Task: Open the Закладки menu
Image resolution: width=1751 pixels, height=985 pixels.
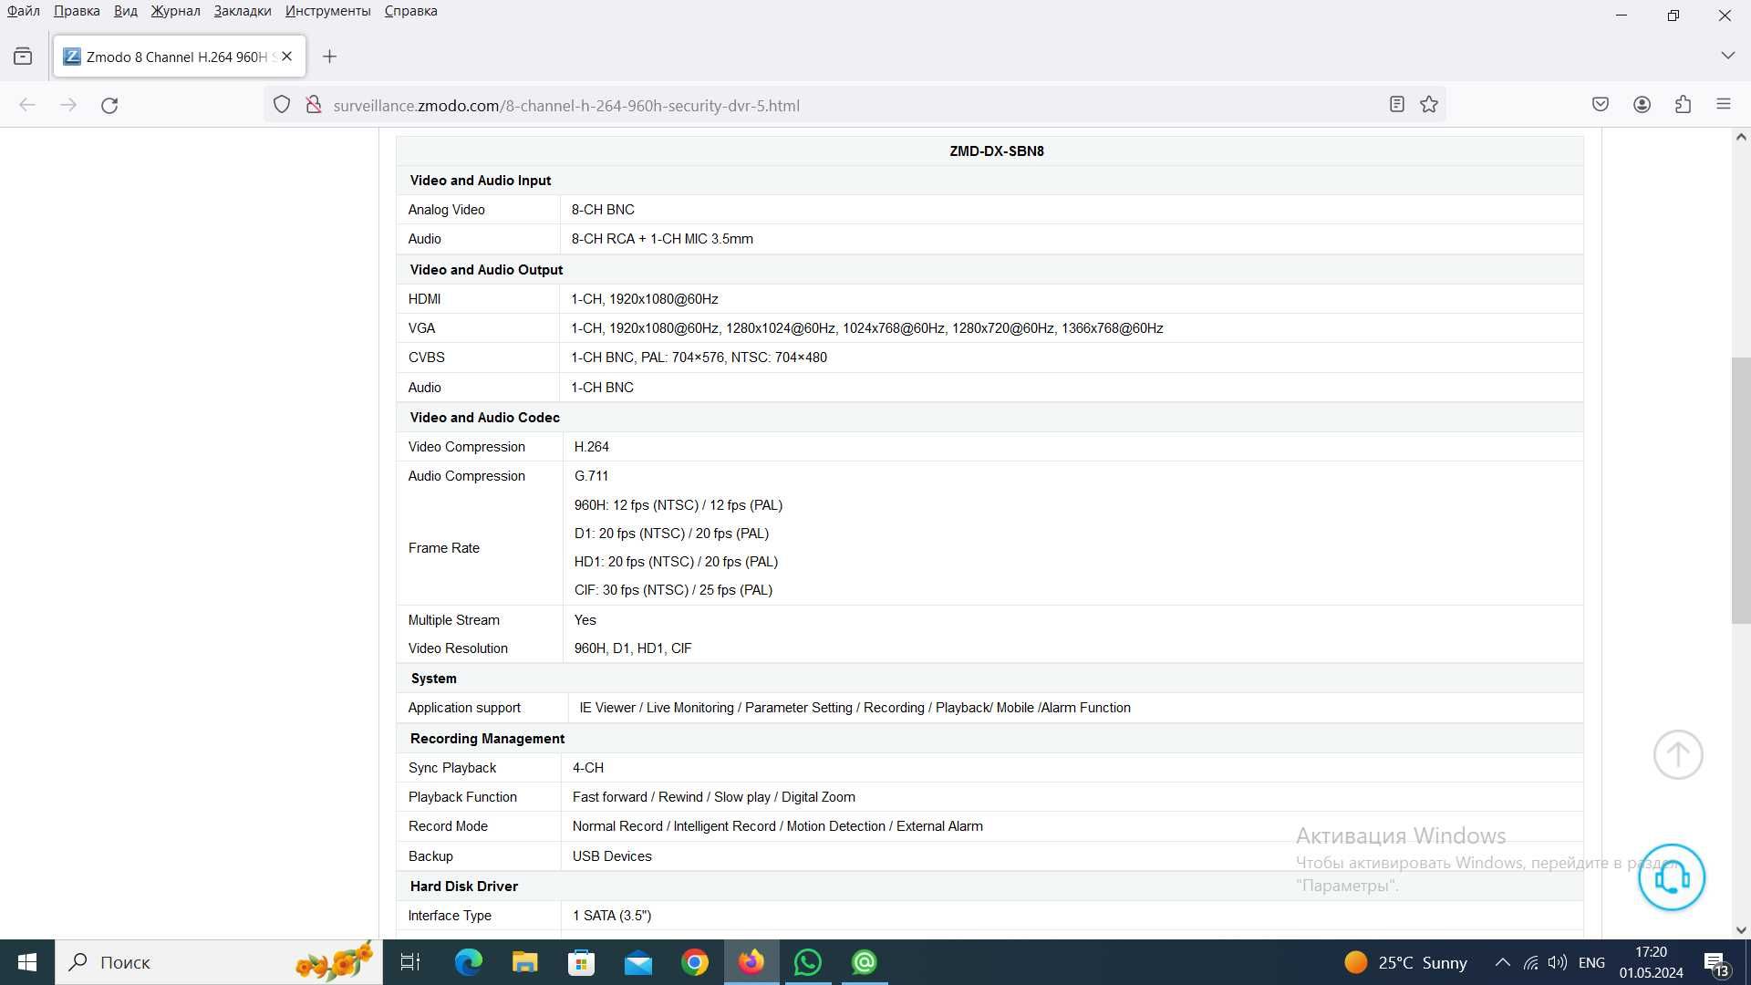Action: 243,11
